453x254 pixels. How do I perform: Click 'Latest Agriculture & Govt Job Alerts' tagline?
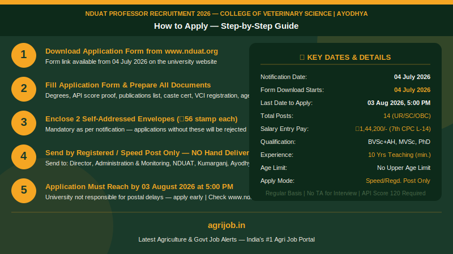coord(226,239)
